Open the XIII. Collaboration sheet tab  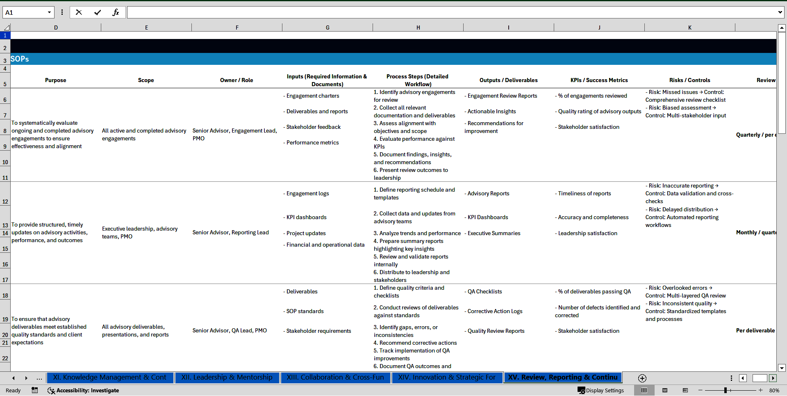(x=335, y=378)
